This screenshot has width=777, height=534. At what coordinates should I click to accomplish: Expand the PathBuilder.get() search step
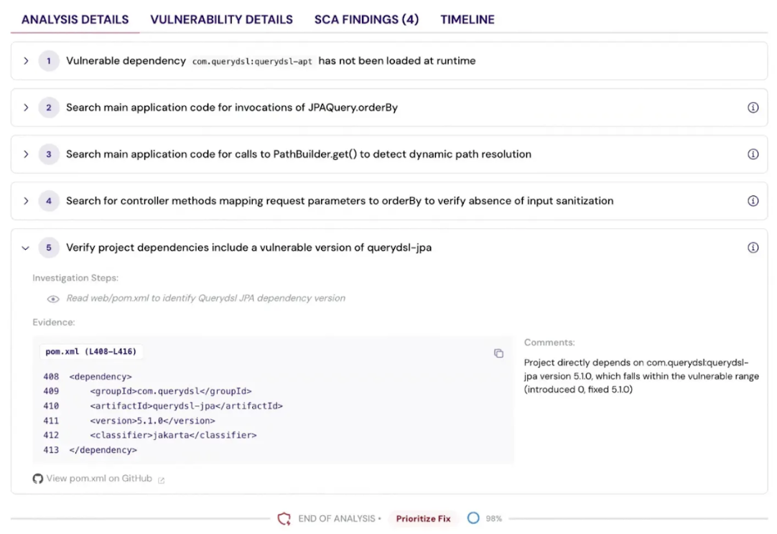pos(27,154)
